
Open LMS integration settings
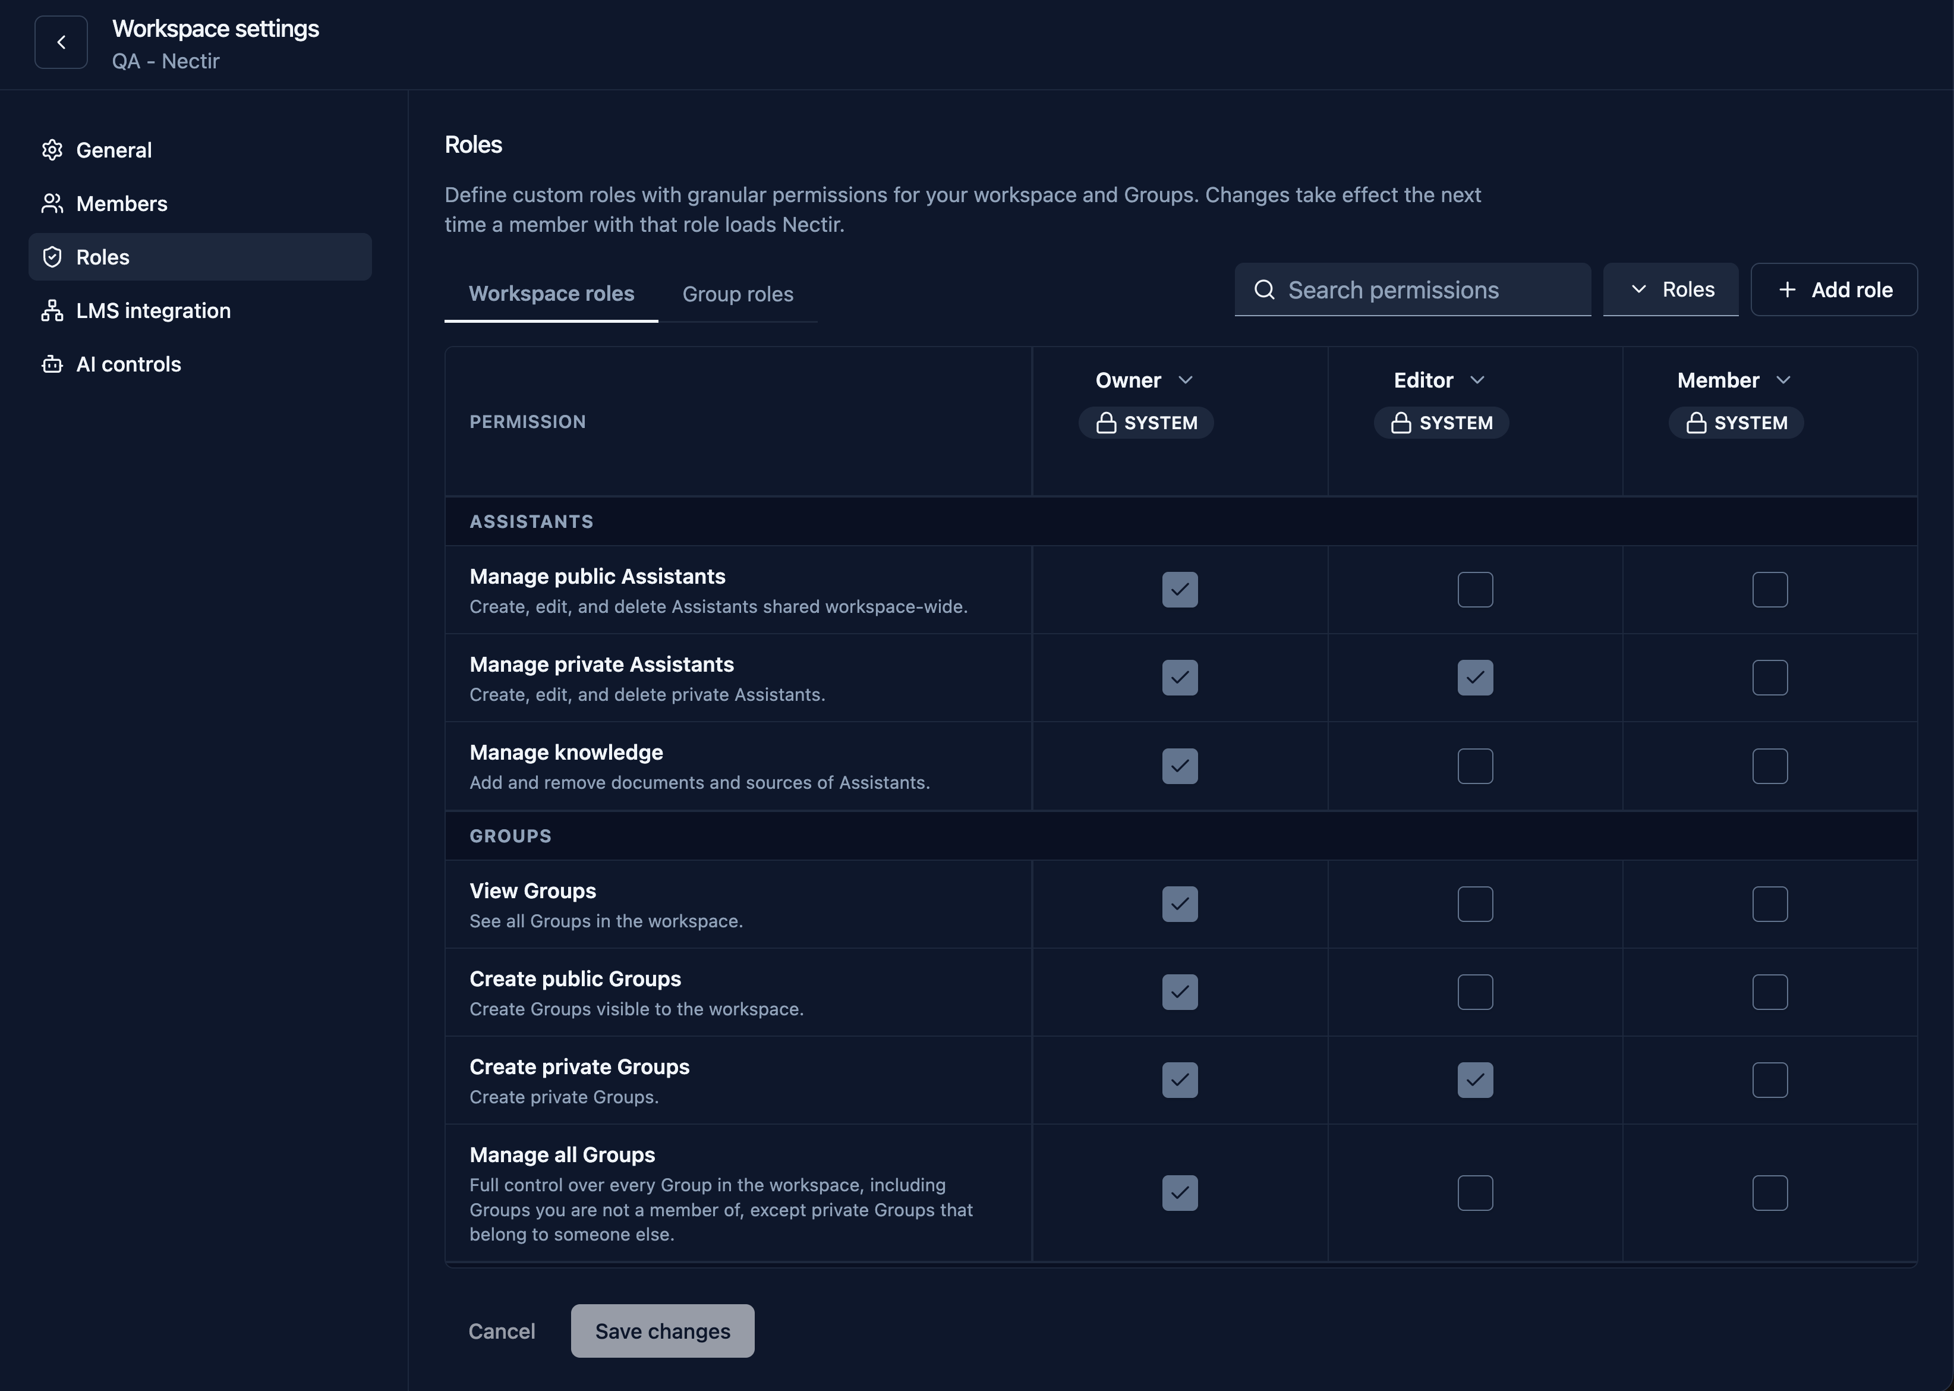tap(200, 311)
